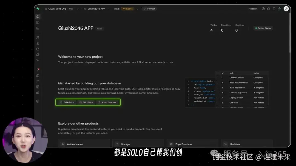Click the NANO compute badge
The width and height of the screenshot is (296, 166).
(99, 29)
